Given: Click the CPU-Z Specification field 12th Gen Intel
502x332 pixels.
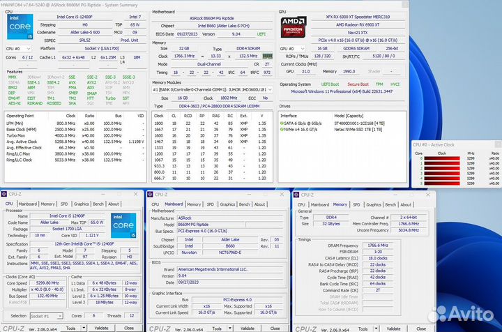Looking at the screenshot, I should pyautogui.click(x=84, y=244).
